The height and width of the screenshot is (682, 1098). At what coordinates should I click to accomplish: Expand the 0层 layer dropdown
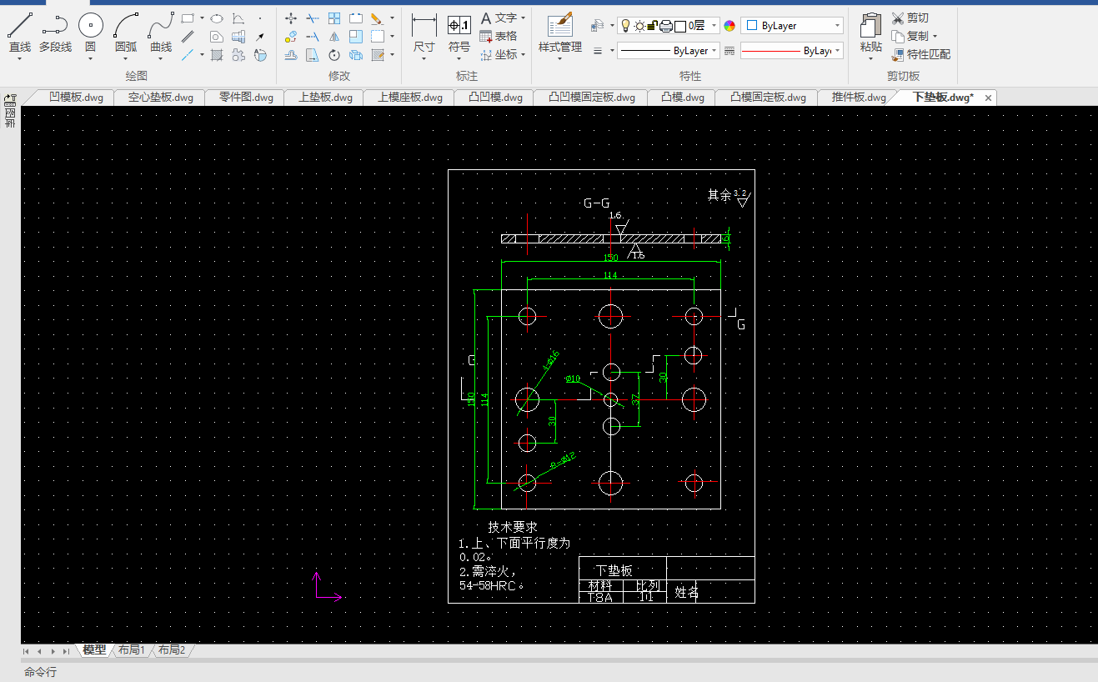click(x=714, y=26)
